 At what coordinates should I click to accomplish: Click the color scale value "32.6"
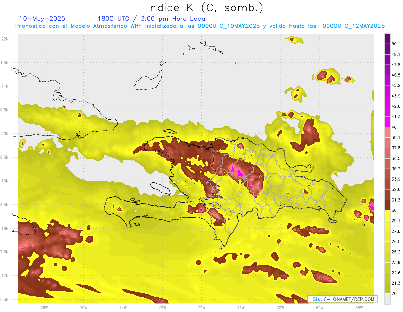[x=396, y=189]
